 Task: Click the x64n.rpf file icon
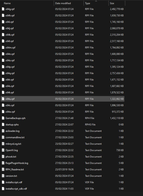(x=3, y=54)
